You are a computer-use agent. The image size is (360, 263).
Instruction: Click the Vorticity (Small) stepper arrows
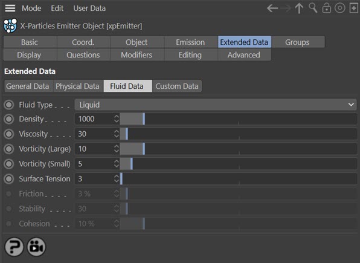pos(117,164)
